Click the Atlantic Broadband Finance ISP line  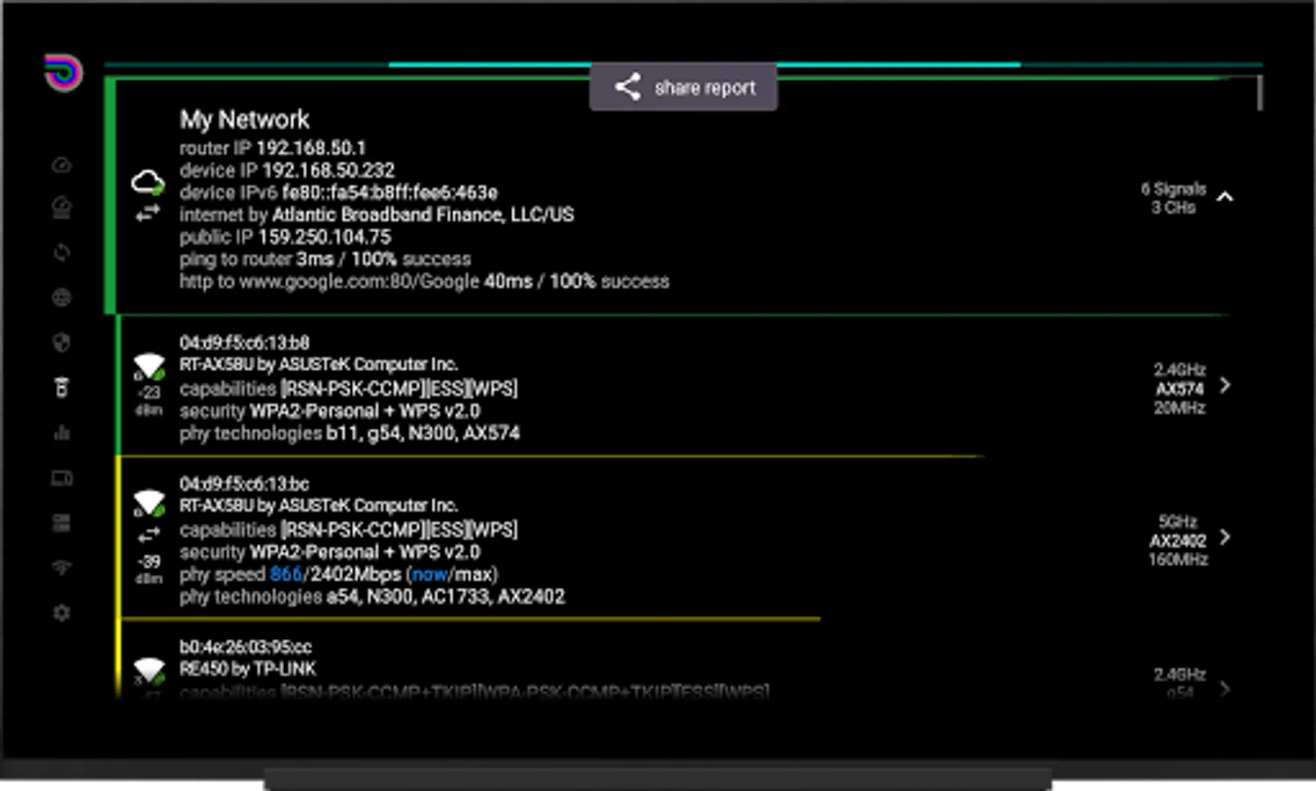tap(377, 214)
